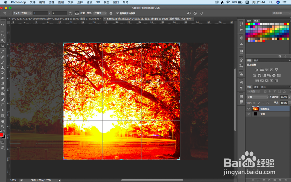The width and height of the screenshot is (291, 182).
Task: Select the Brush tool
Action: (3, 62)
